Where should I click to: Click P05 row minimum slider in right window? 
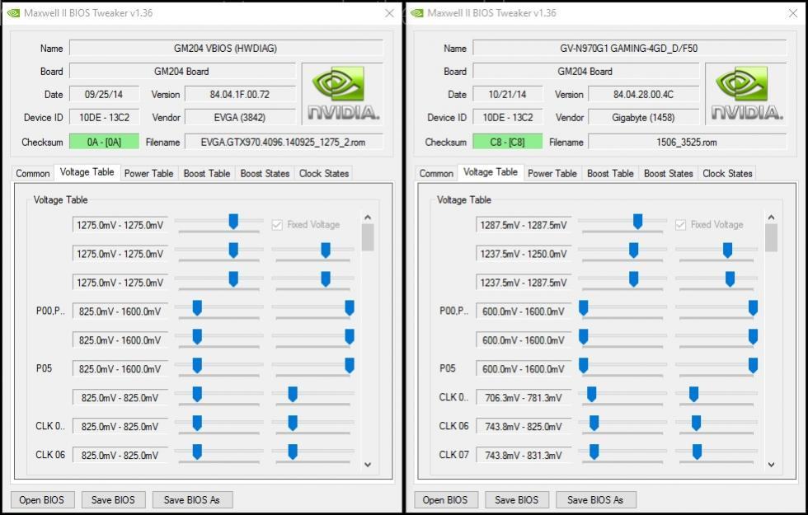coord(584,366)
